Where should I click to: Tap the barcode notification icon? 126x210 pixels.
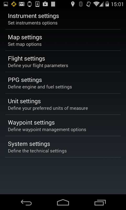(53, 4)
